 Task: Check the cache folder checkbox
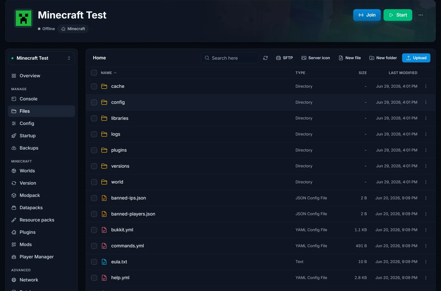94,86
